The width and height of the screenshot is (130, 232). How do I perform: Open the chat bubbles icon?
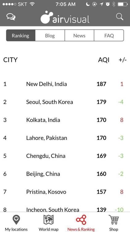click(x=11, y=17)
